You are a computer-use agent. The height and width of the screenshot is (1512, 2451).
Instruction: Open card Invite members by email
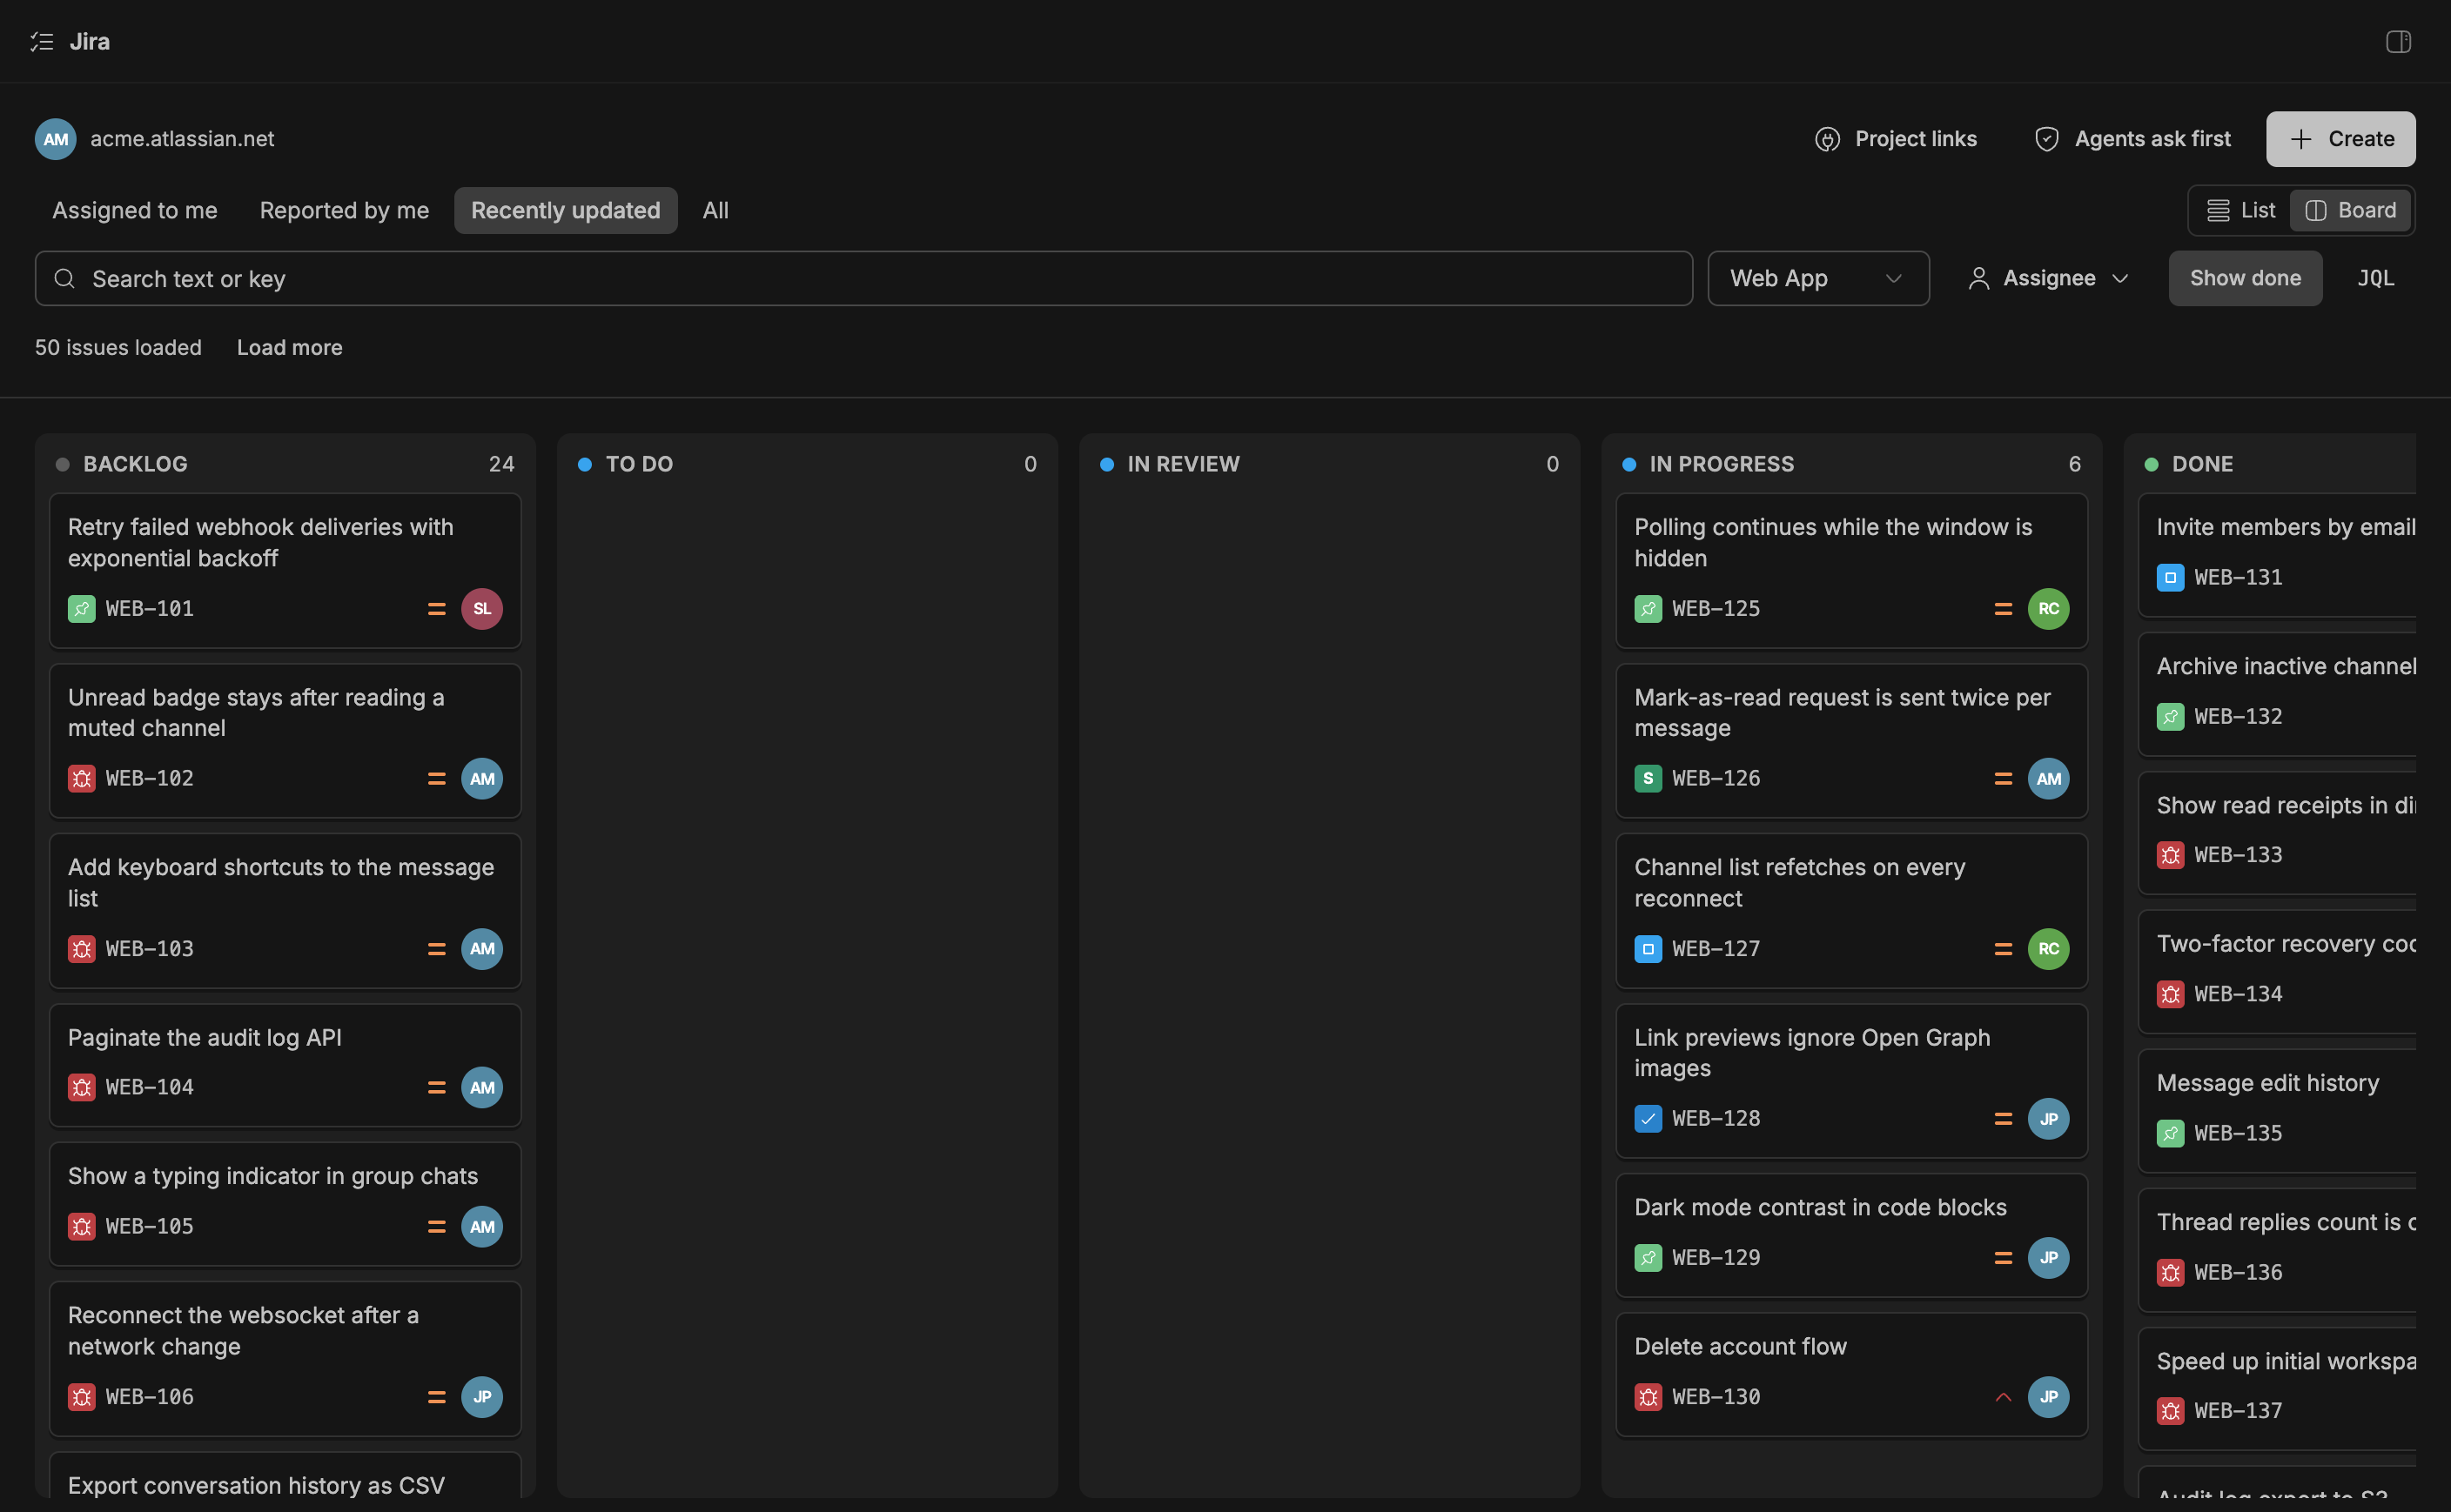(2276, 554)
